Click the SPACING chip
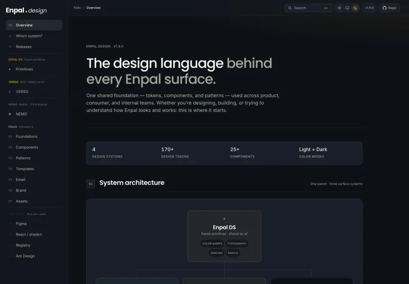The height and width of the screenshot is (284, 409). point(216,253)
